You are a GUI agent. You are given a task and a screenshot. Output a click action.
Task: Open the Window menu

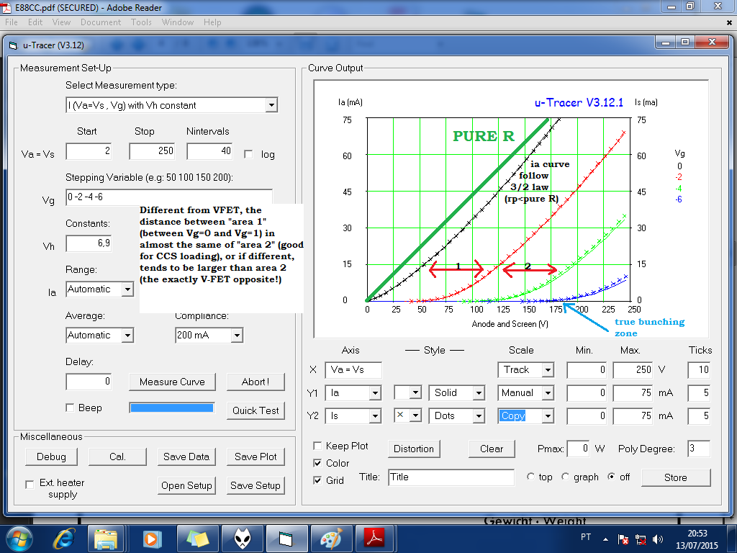[x=178, y=22]
